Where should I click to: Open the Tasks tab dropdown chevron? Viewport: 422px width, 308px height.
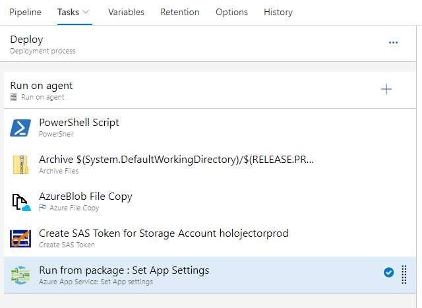pyautogui.click(x=86, y=13)
